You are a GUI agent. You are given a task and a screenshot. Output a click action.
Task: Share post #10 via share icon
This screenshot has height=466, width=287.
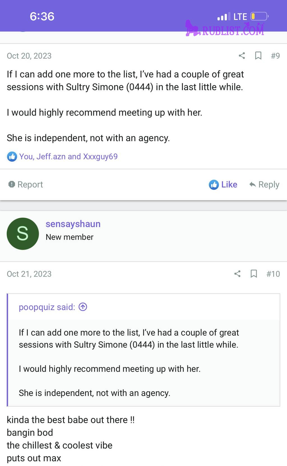tap(237, 274)
